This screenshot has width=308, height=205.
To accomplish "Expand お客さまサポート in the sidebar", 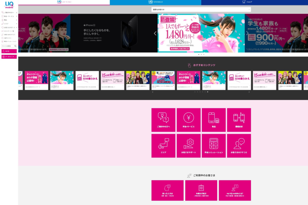I will pyautogui.click(x=9, y=27).
